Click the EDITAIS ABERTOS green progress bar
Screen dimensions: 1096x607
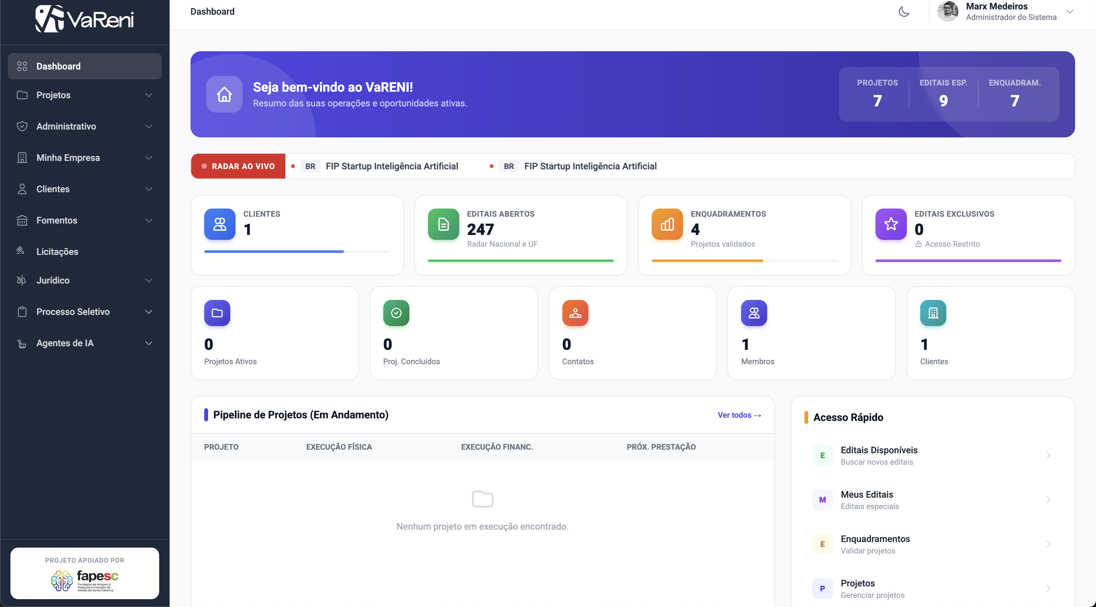521,260
